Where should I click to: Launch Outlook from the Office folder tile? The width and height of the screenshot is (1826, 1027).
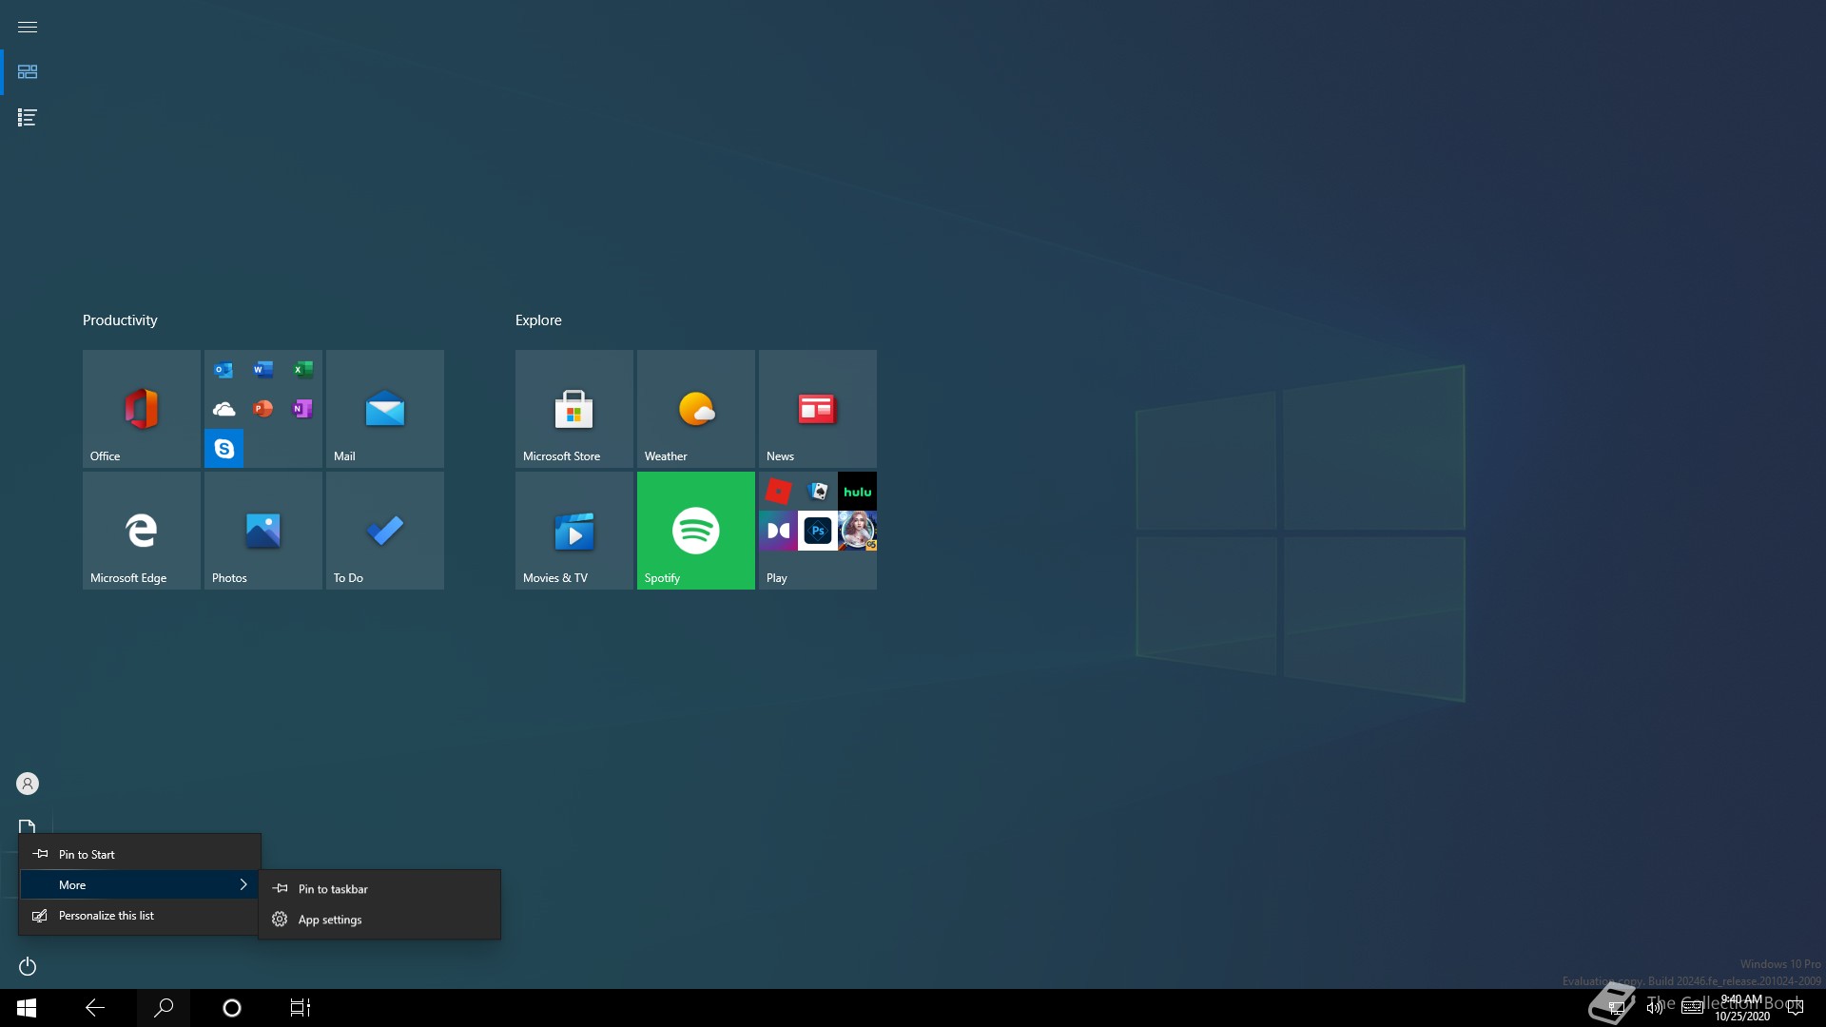tap(223, 370)
